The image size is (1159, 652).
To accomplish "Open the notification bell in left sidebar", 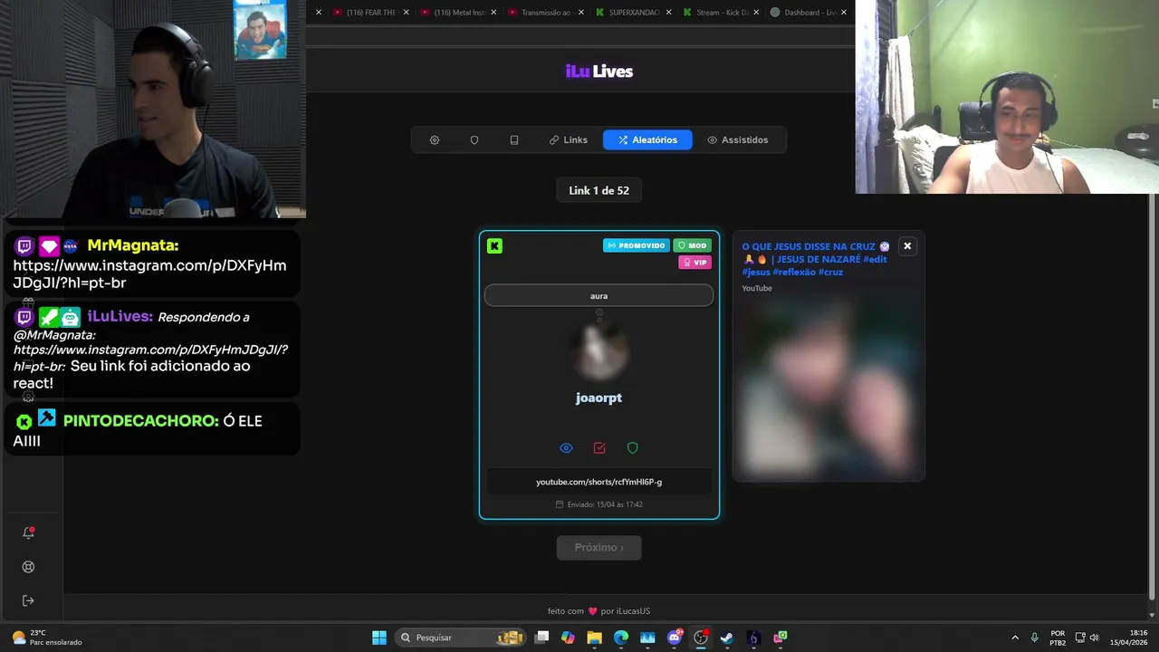I will 28,532.
